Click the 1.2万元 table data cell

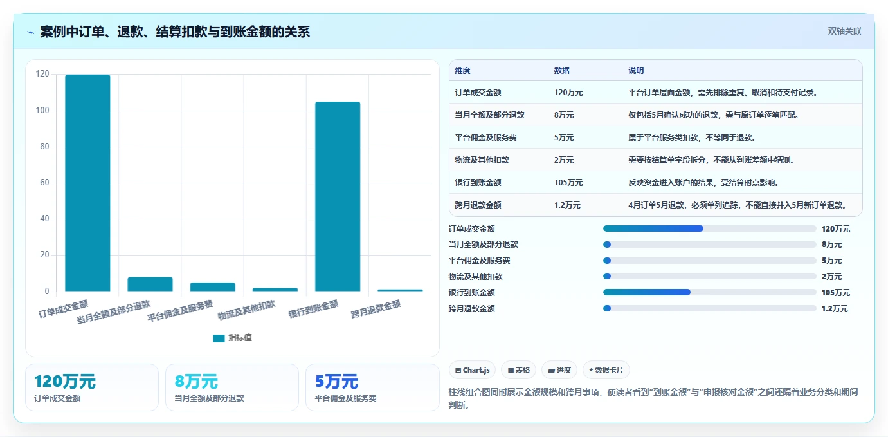(x=567, y=205)
